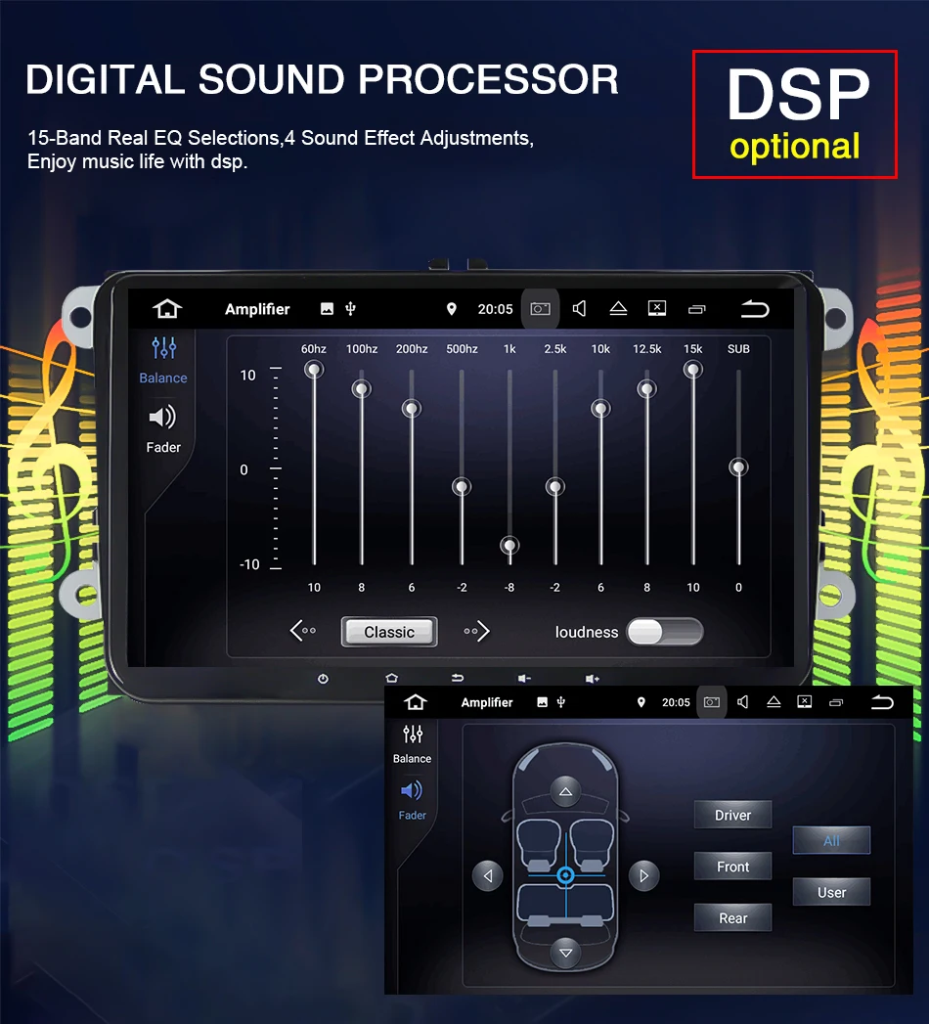The width and height of the screenshot is (929, 1024).
Task: Tap hardware back button below screen
Action: (458, 679)
